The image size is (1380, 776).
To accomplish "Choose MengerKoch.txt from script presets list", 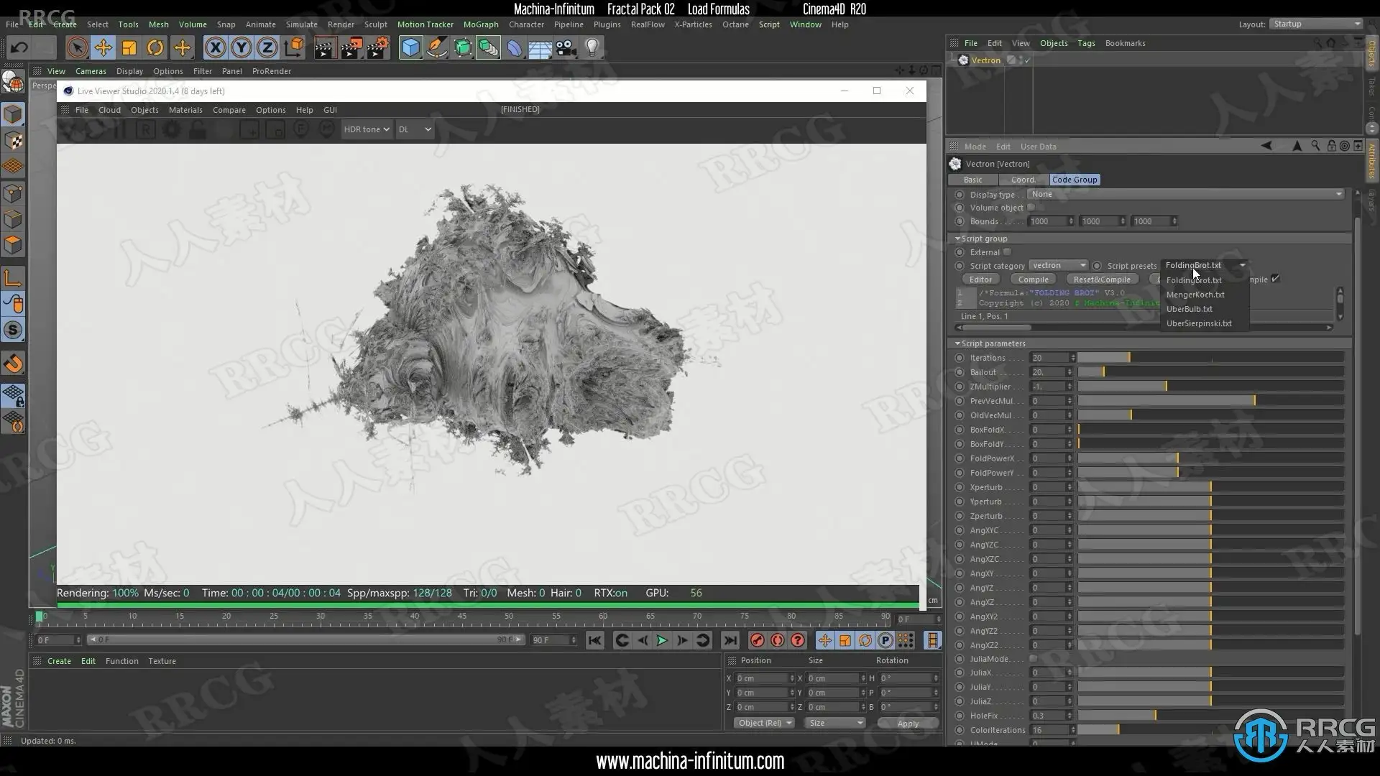I will pyautogui.click(x=1195, y=295).
